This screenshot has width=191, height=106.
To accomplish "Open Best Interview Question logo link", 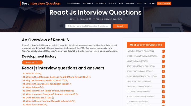I will click(x=40, y=3).
